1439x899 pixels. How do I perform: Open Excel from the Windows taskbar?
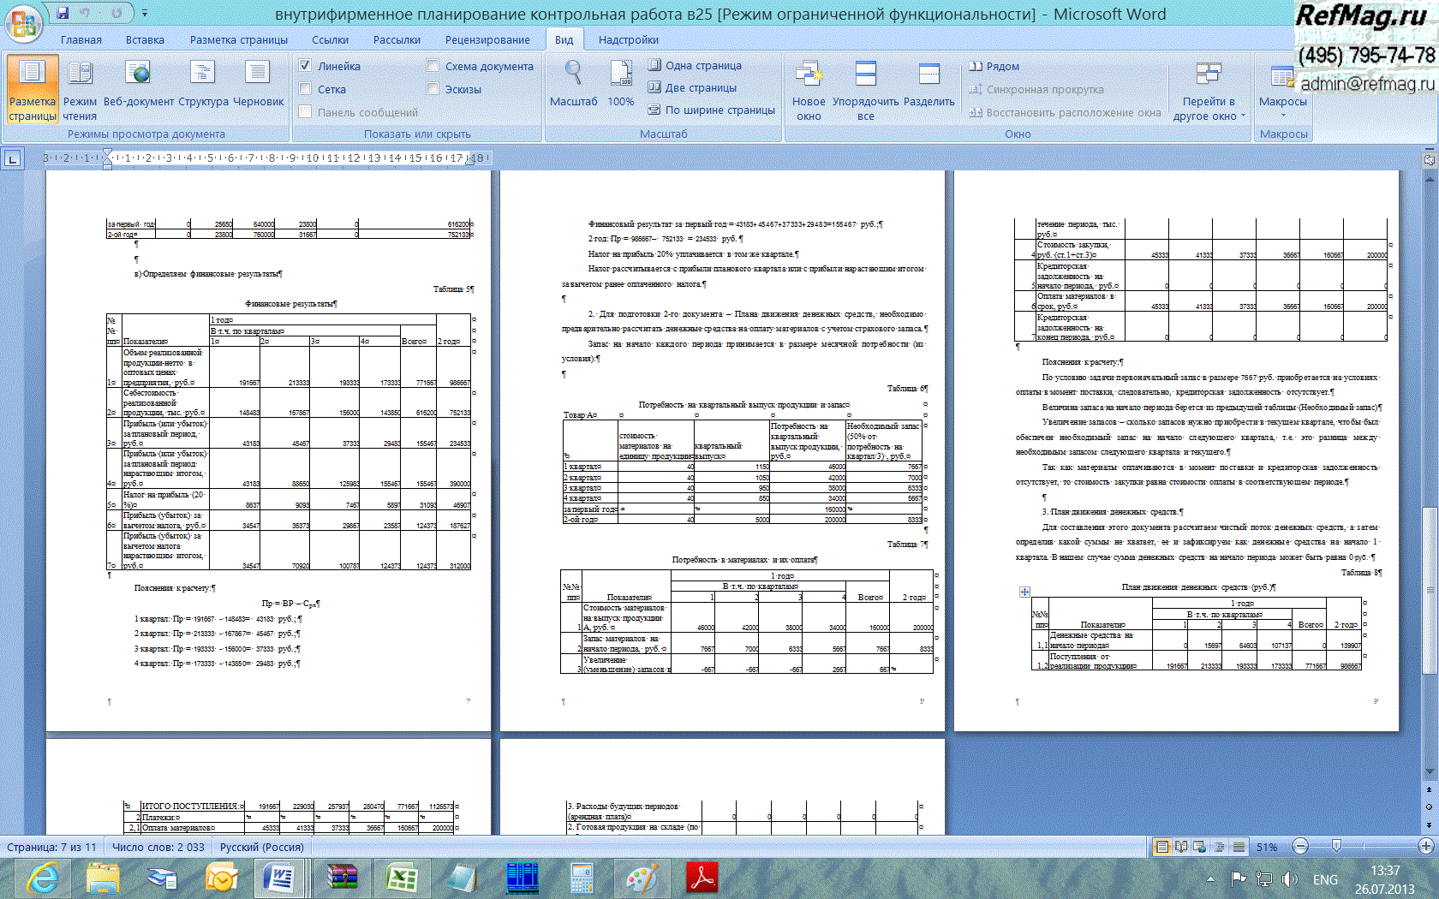[401, 878]
